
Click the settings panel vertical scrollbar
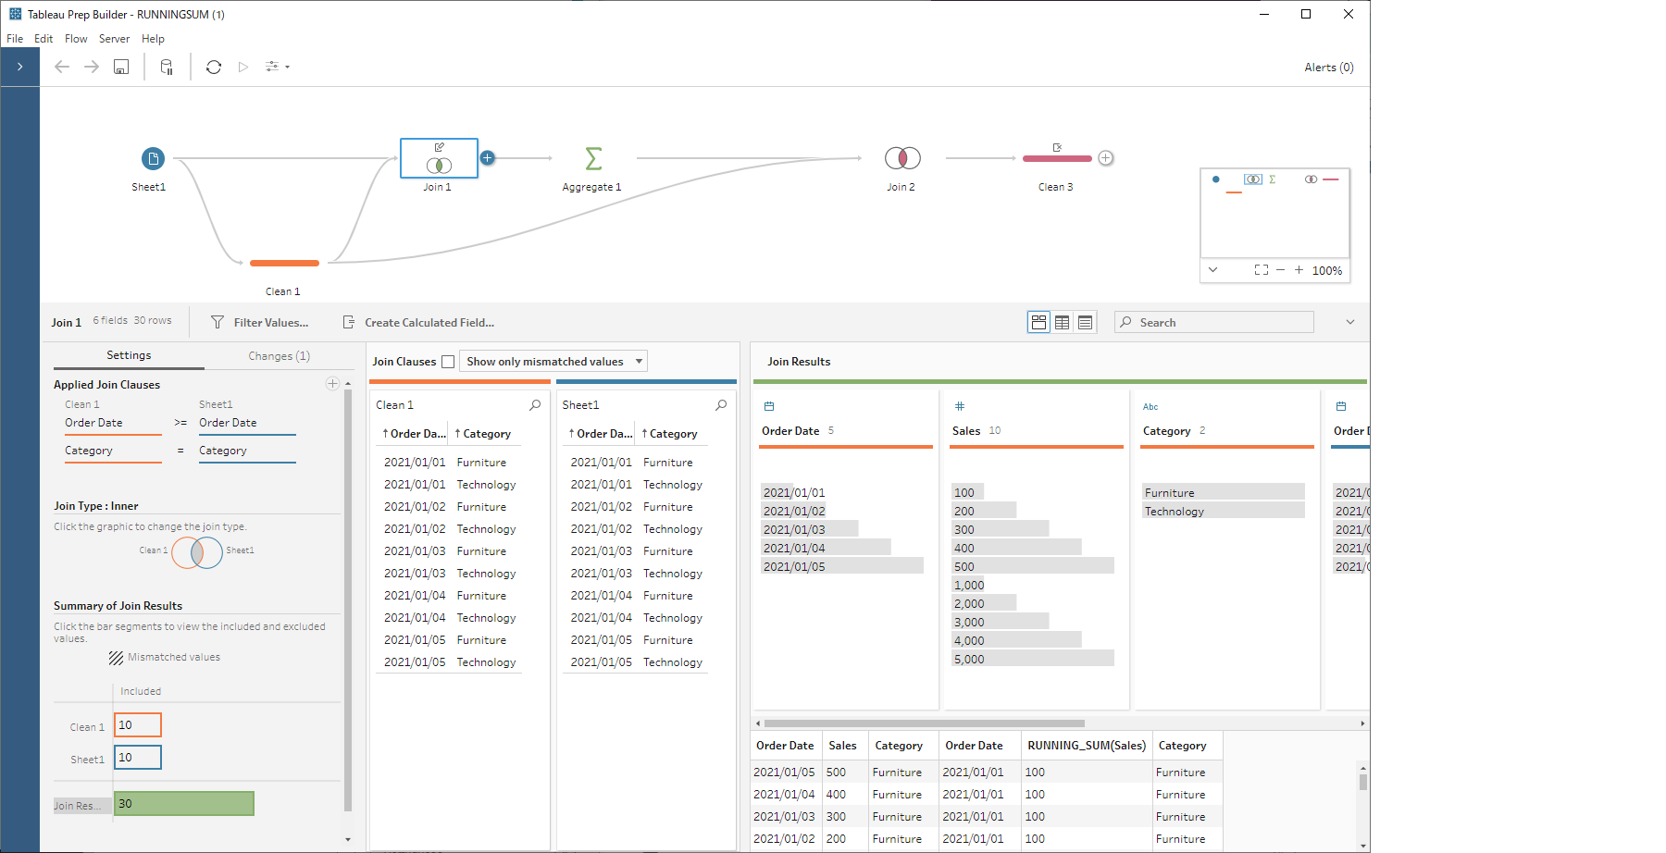[348, 600]
